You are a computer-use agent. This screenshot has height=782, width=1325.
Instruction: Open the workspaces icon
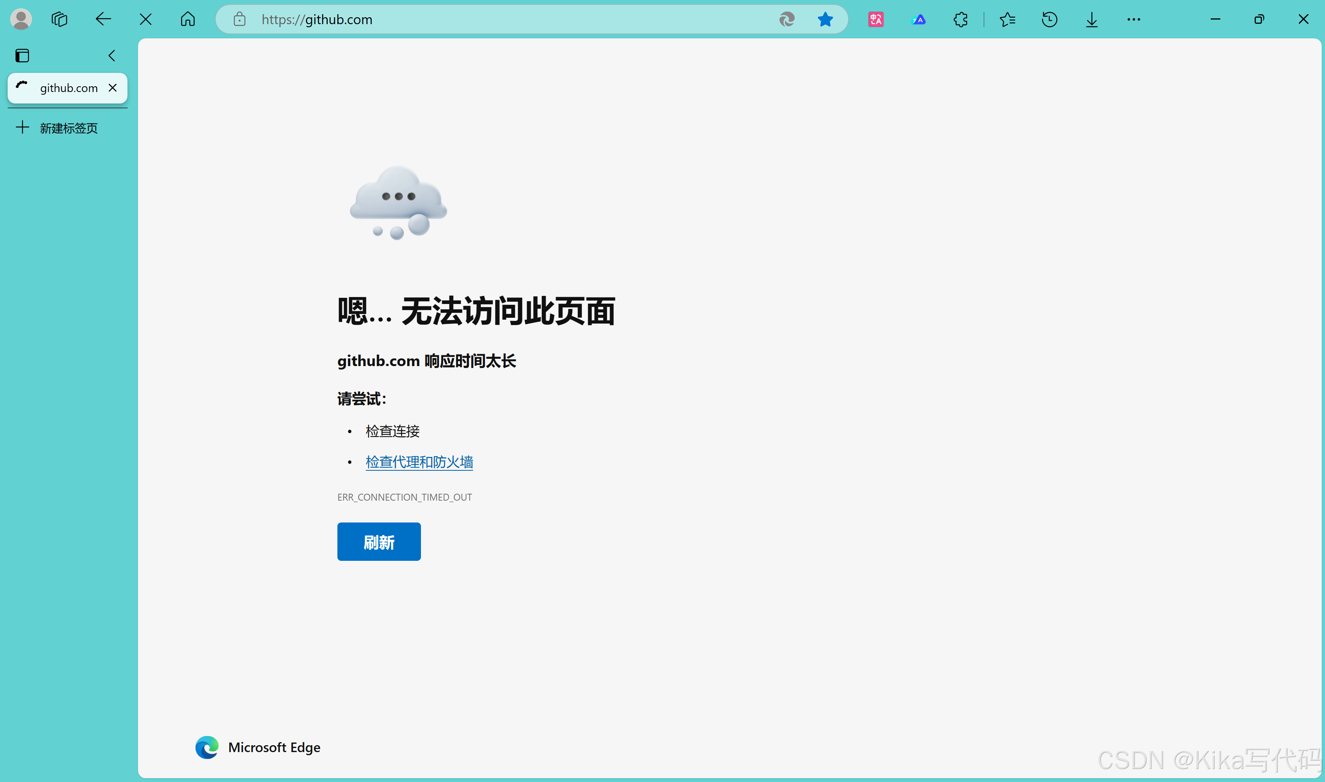(x=59, y=20)
